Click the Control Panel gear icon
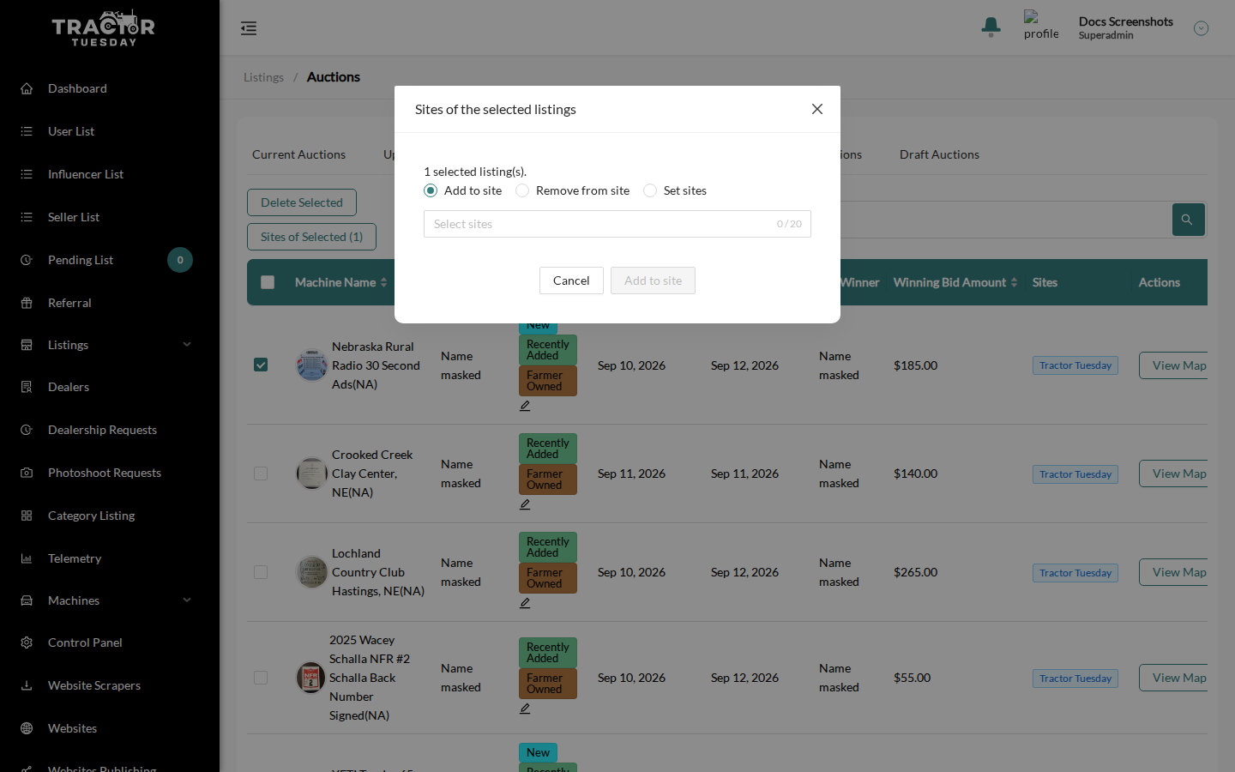 pyautogui.click(x=27, y=642)
